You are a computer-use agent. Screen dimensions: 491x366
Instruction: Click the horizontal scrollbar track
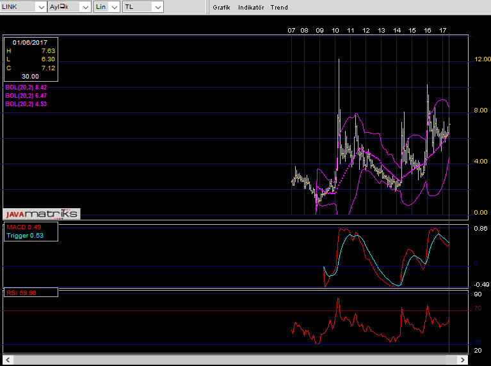(x=236, y=360)
